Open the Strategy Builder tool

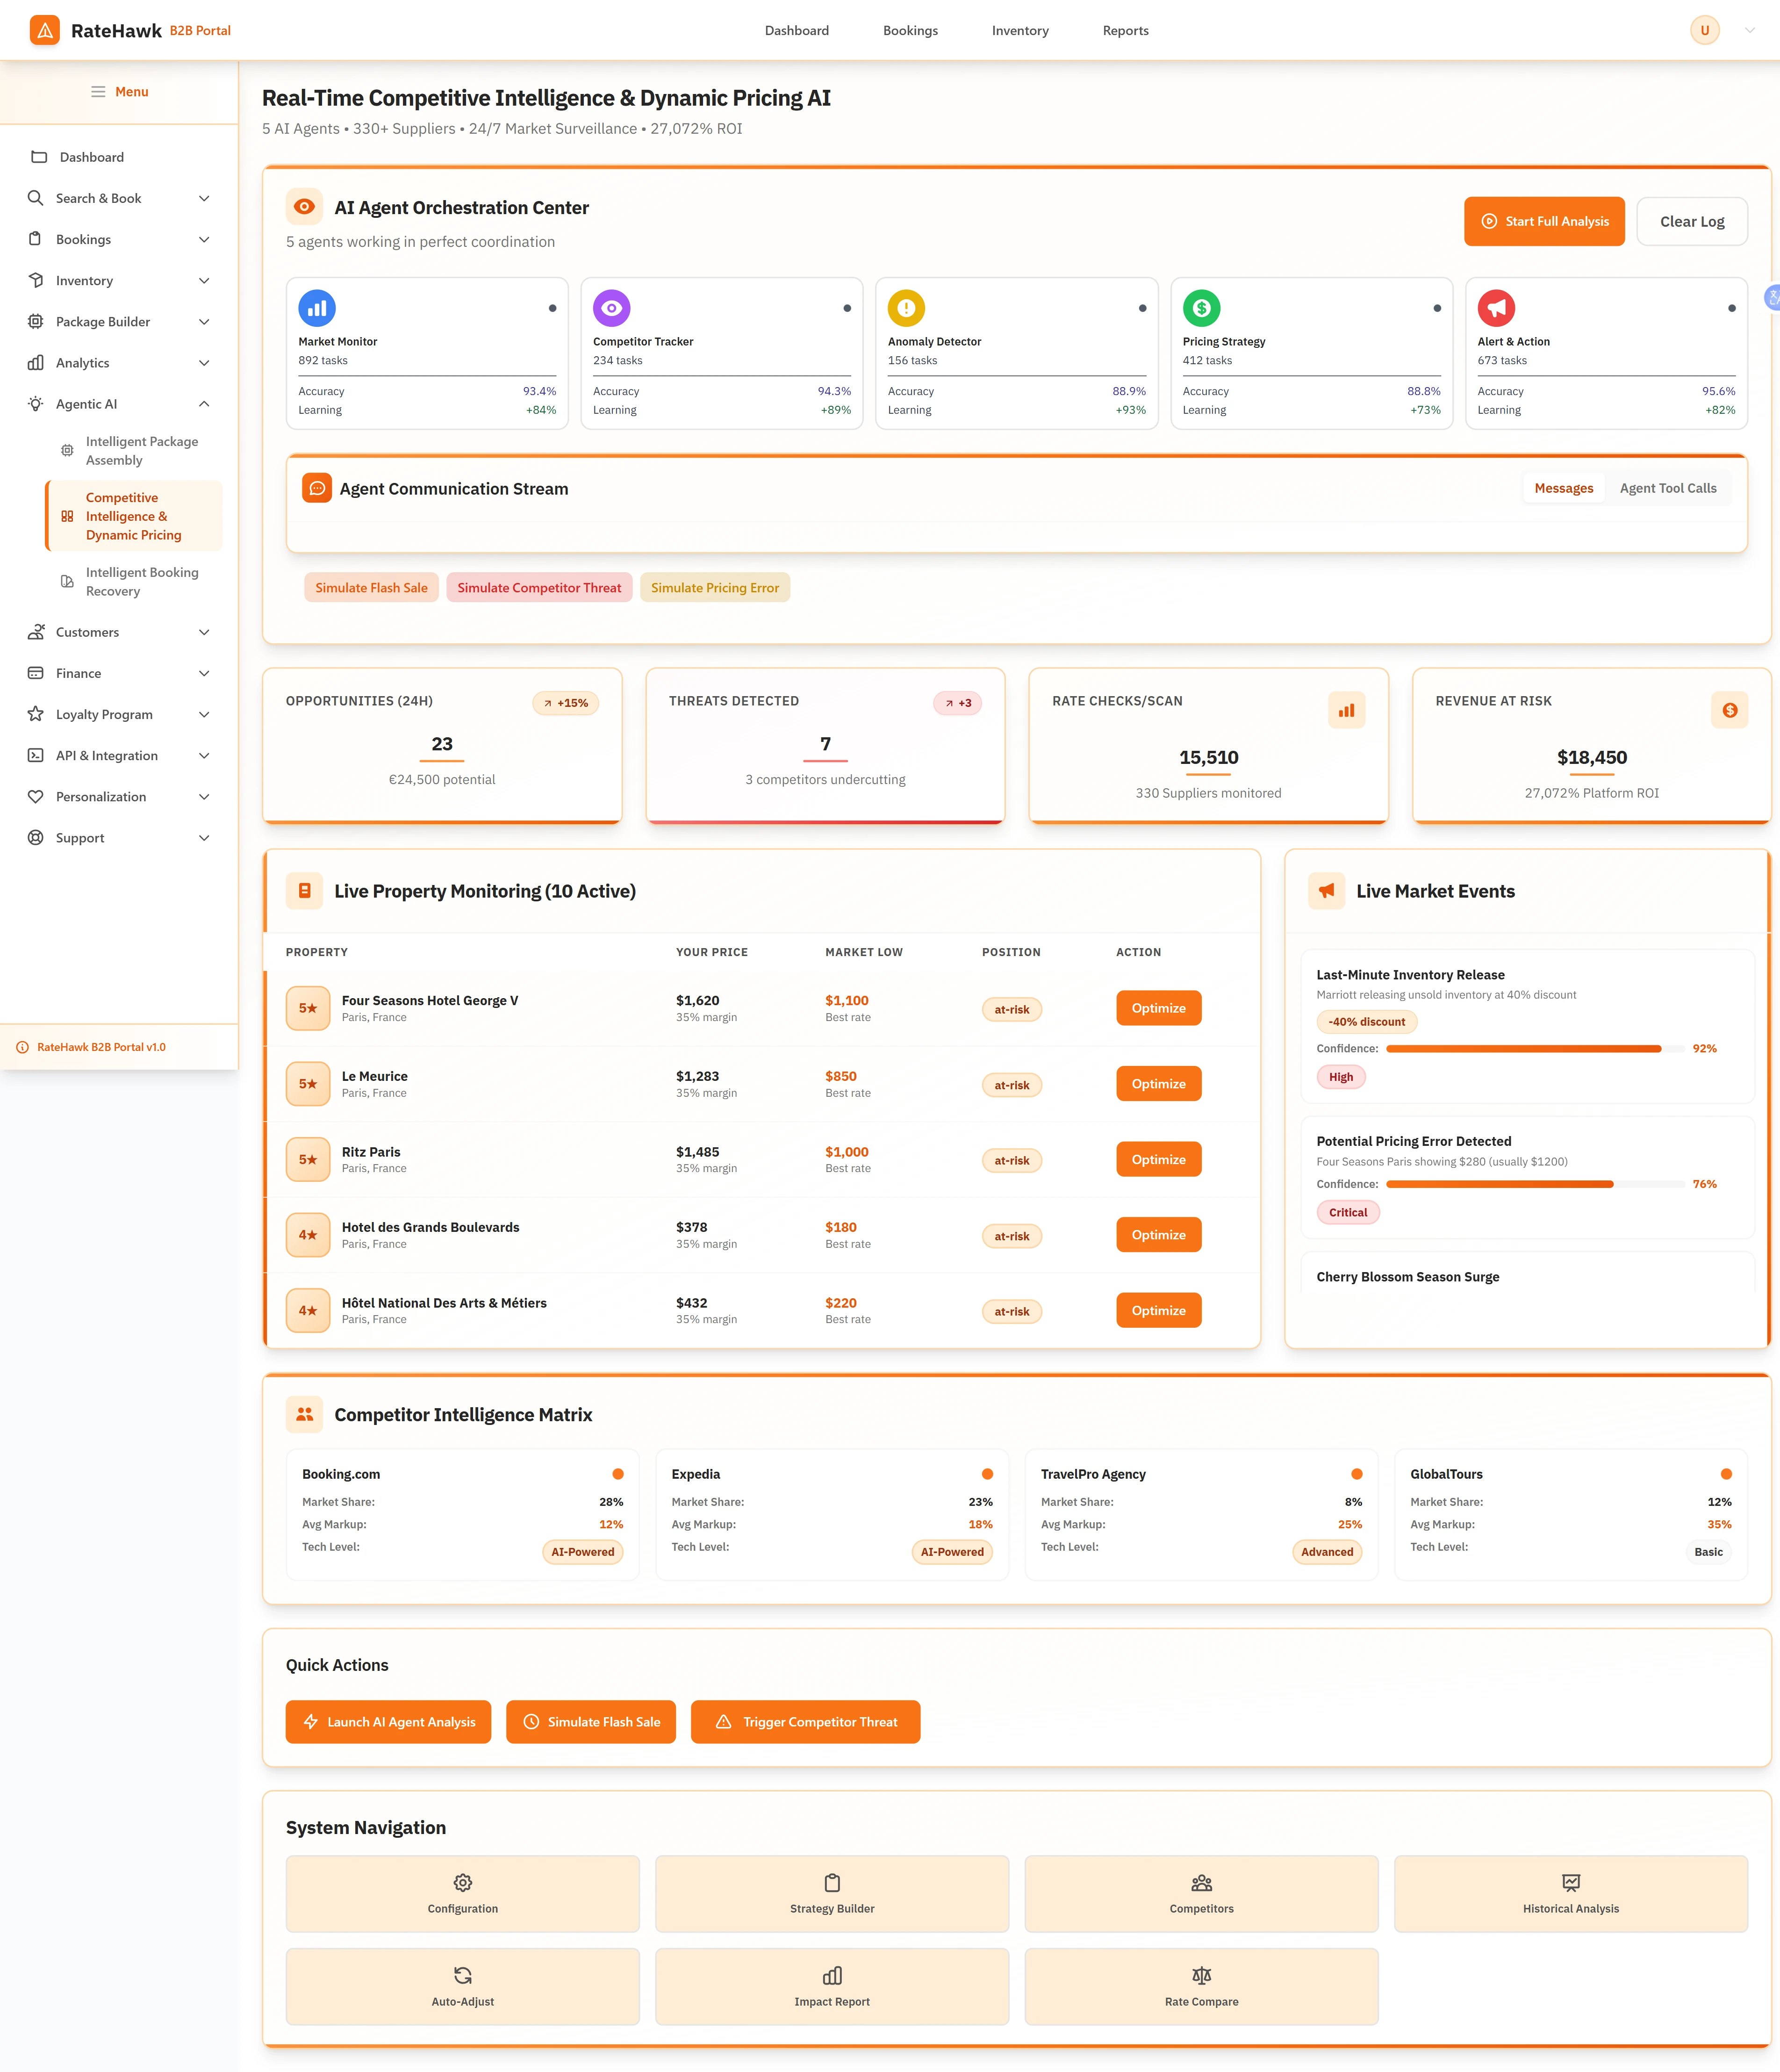tap(831, 1894)
